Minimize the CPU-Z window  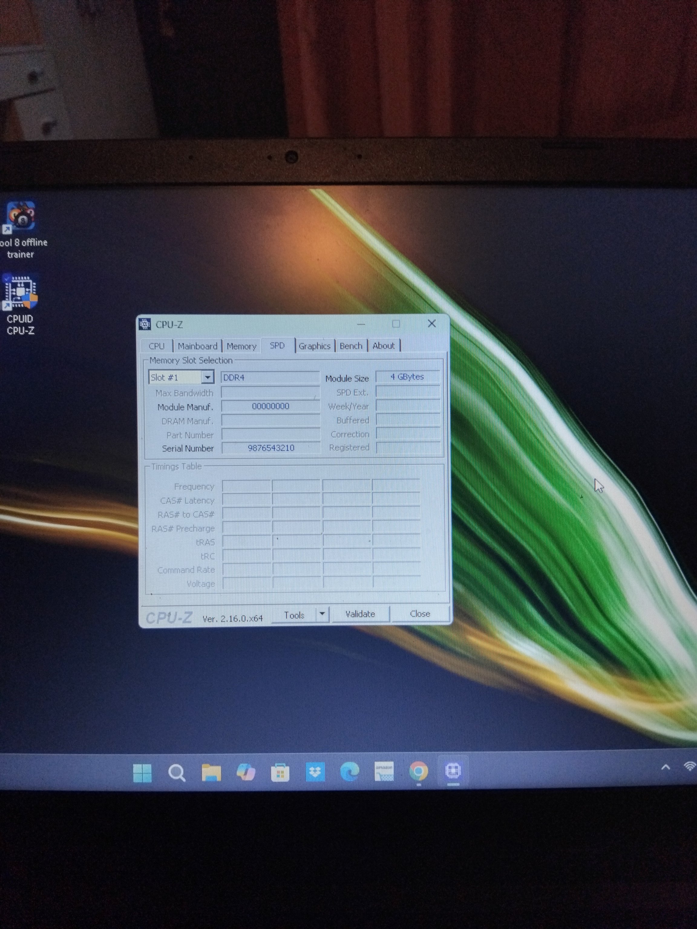(361, 324)
